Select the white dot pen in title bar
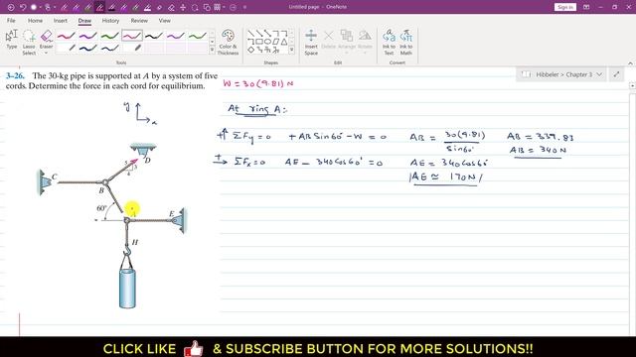This screenshot has width=636, height=357. [34, 7]
